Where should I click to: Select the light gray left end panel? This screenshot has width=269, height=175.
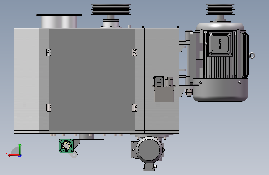[x=26, y=80]
